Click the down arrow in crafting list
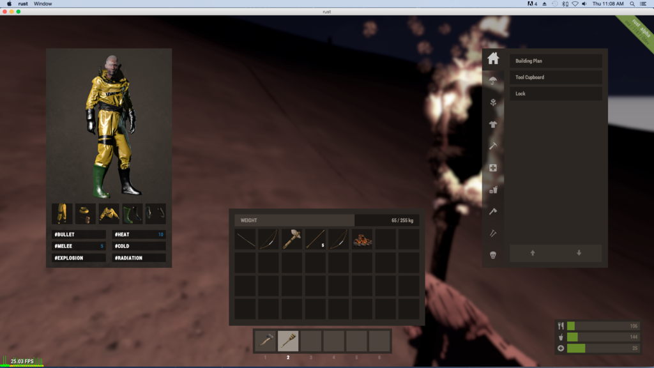Screen dimensions: 654x368 coord(579,253)
